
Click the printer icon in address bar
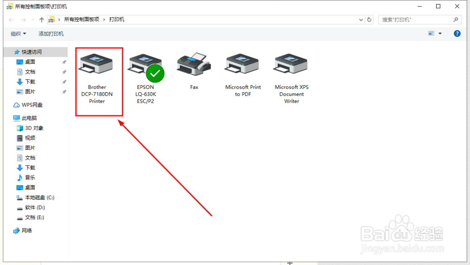pyautogui.click(x=52, y=20)
